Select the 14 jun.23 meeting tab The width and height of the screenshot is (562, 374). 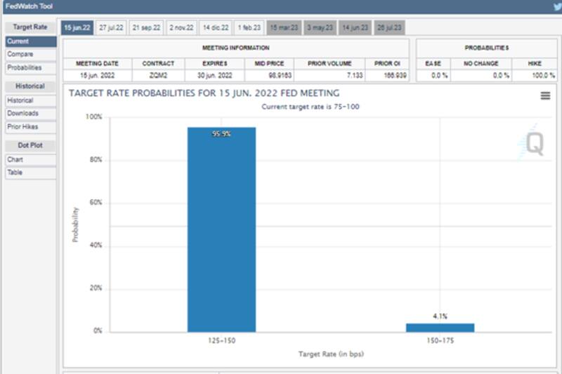355,27
